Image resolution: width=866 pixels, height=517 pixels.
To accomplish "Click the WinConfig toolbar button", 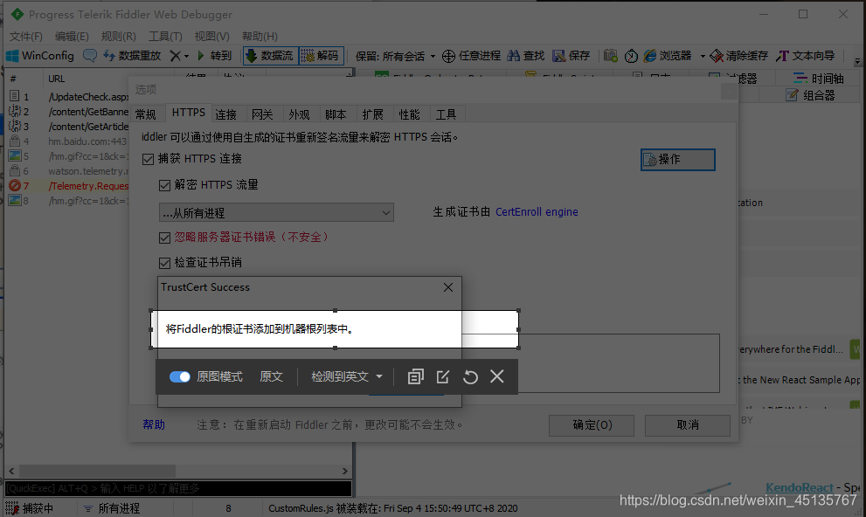I will pos(40,56).
